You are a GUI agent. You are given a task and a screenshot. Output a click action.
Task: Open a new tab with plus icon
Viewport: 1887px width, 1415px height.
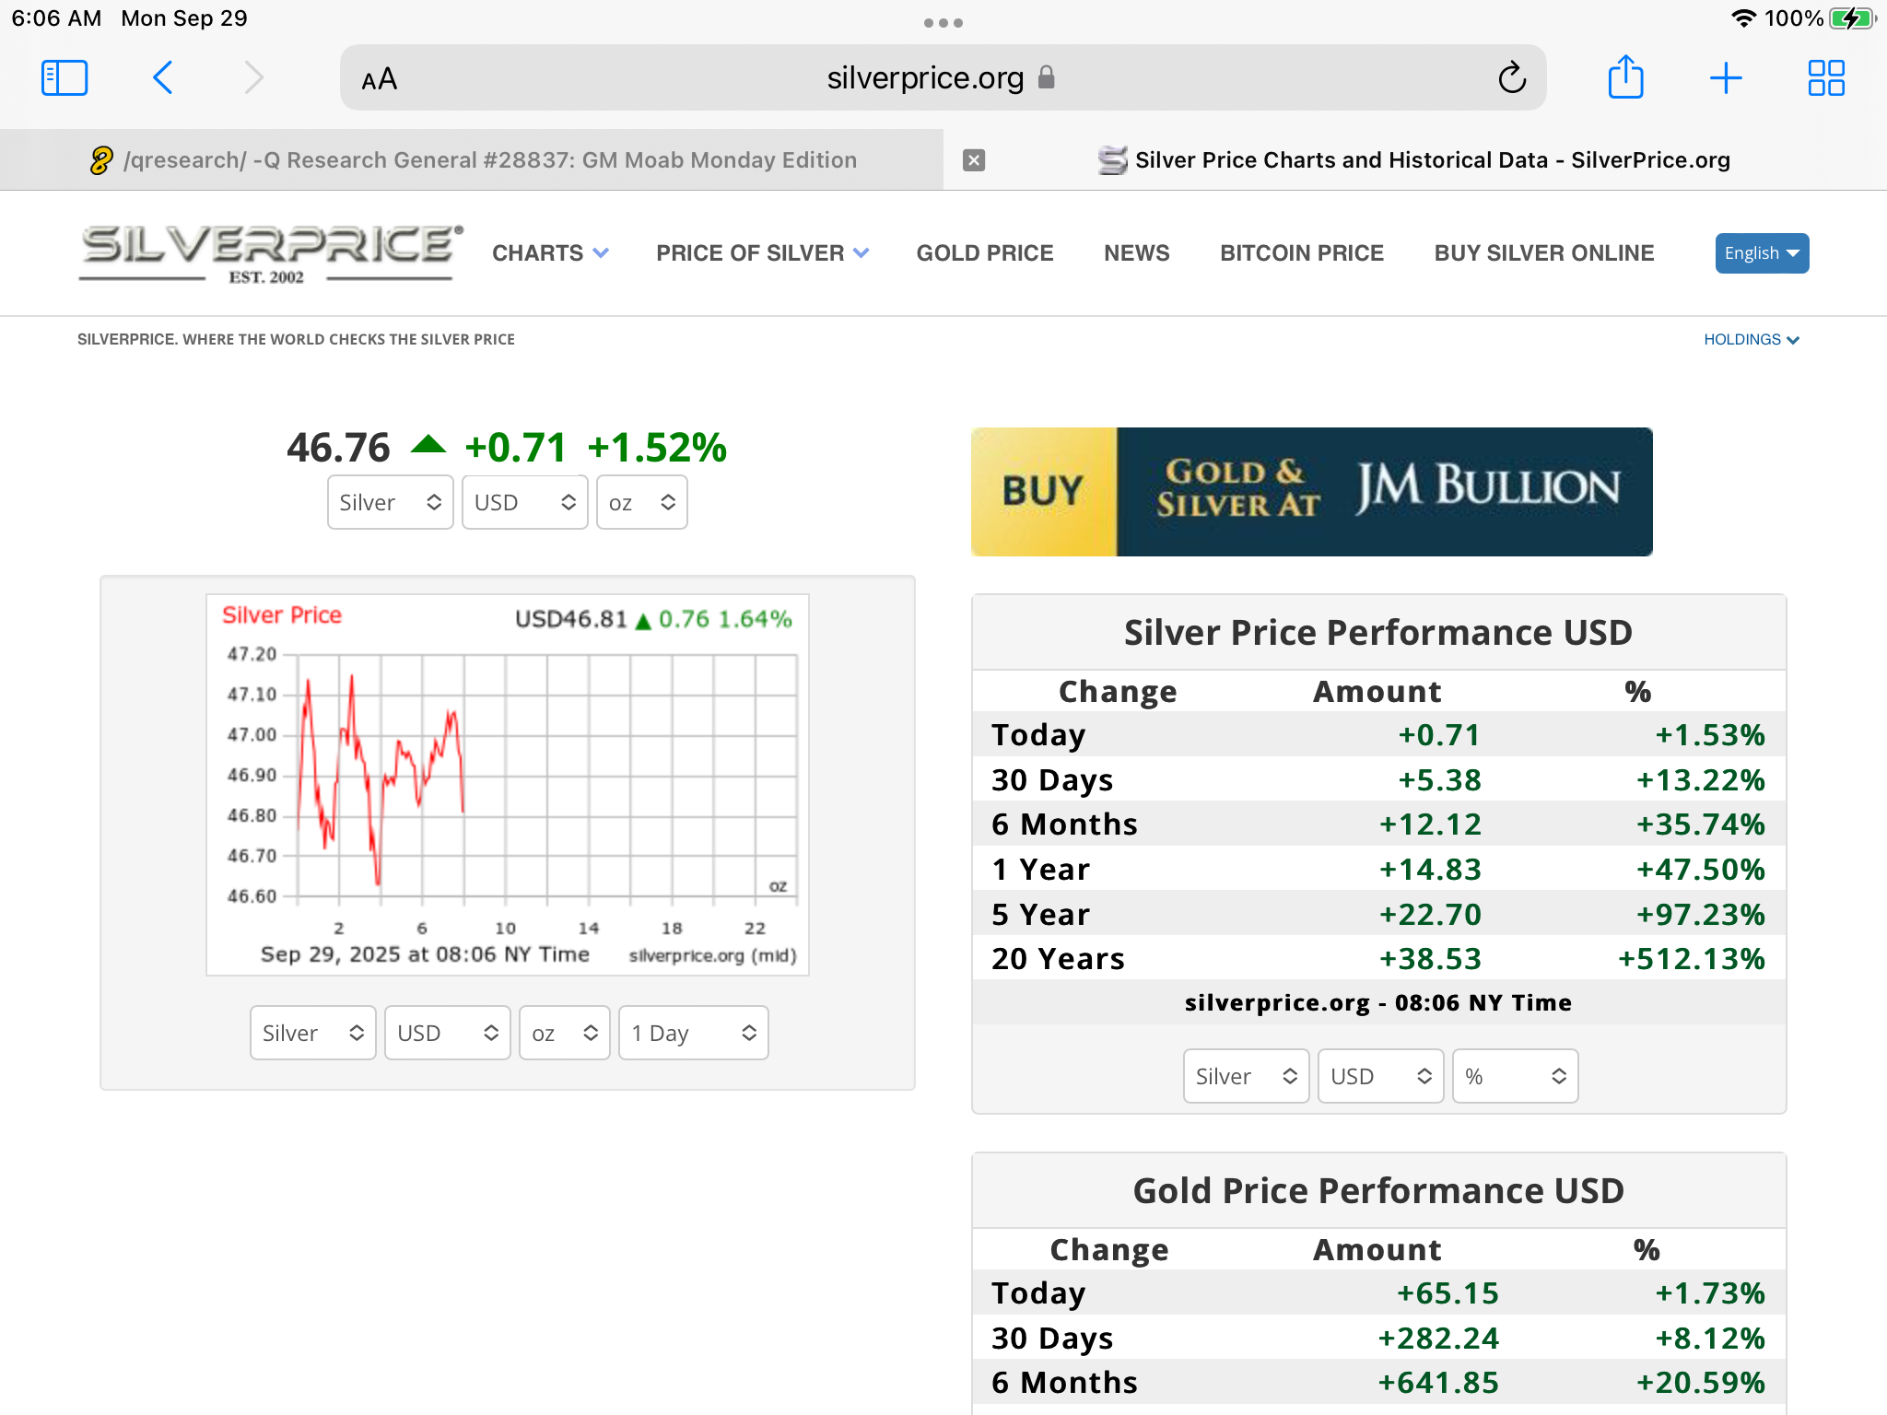(1725, 78)
